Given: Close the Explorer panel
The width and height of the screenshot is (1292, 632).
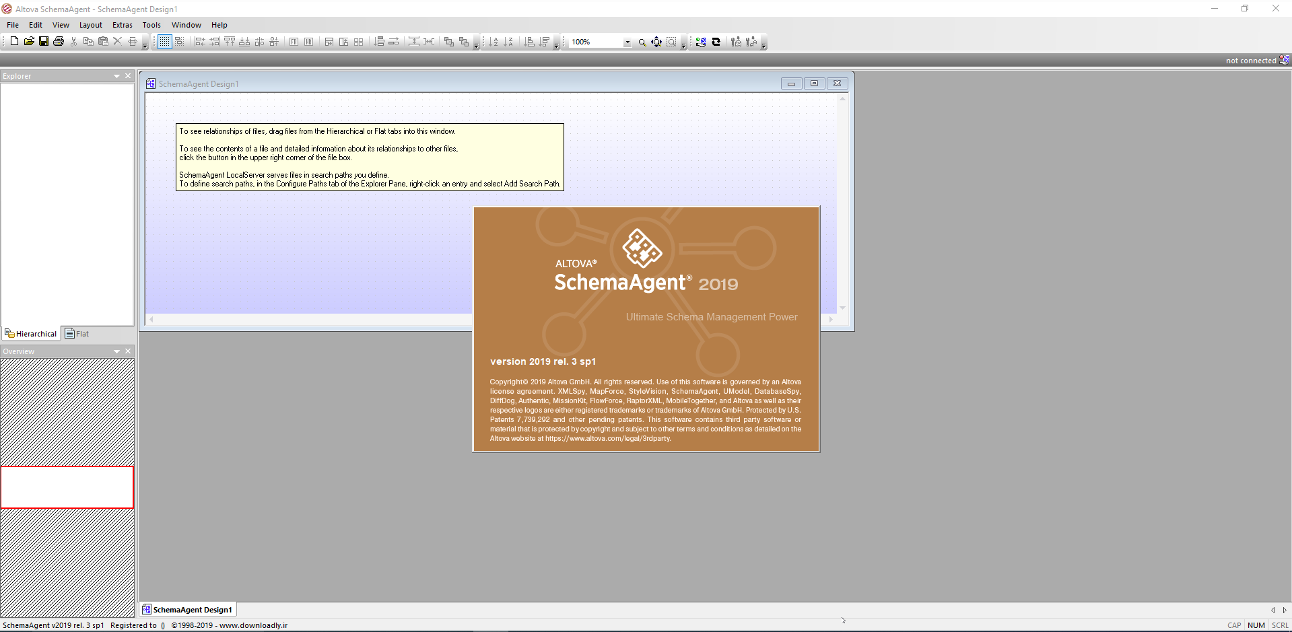Looking at the screenshot, I should pos(128,76).
